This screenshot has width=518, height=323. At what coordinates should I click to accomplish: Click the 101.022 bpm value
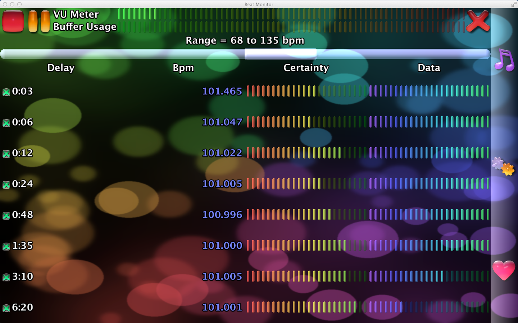click(x=222, y=153)
